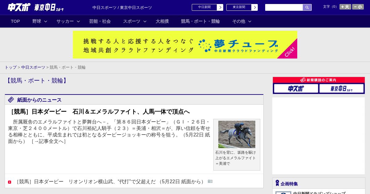
Task: Open →記事全文へ link
Action: tap(48, 141)
